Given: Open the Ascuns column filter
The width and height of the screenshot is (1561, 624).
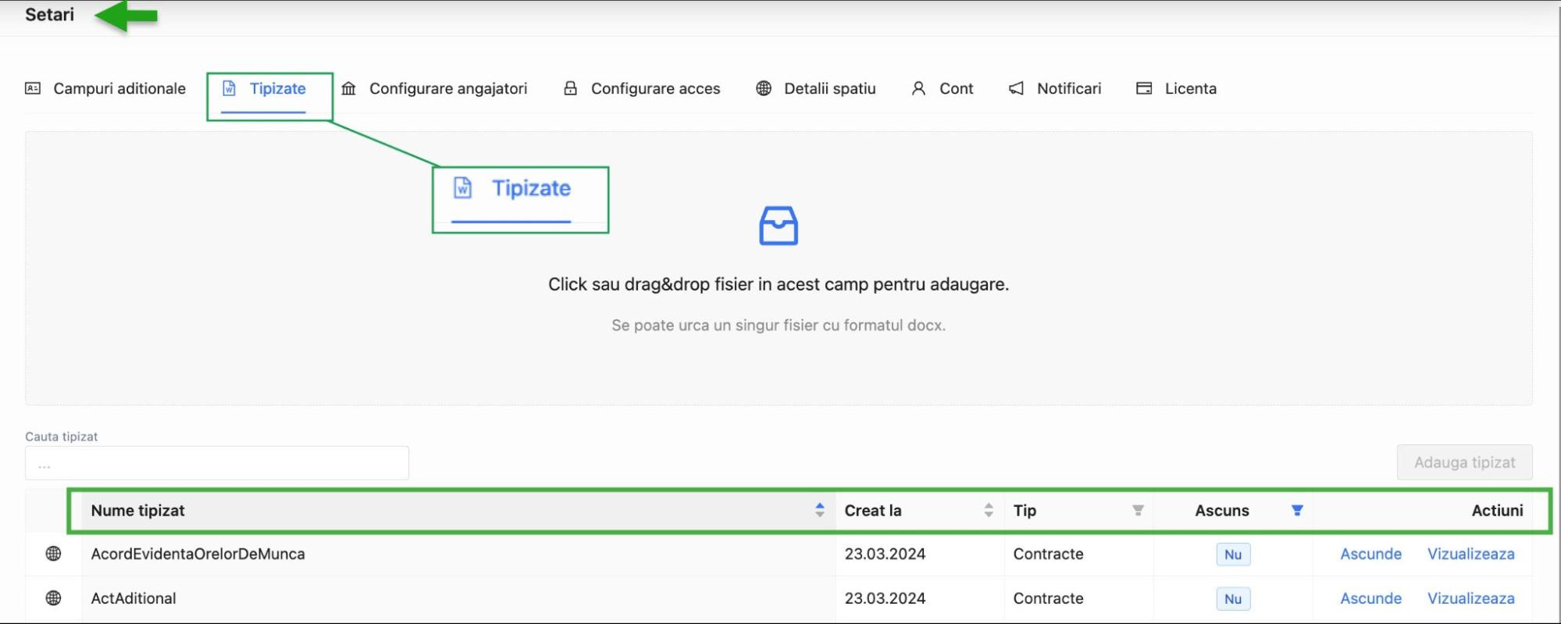Looking at the screenshot, I should pyautogui.click(x=1297, y=510).
